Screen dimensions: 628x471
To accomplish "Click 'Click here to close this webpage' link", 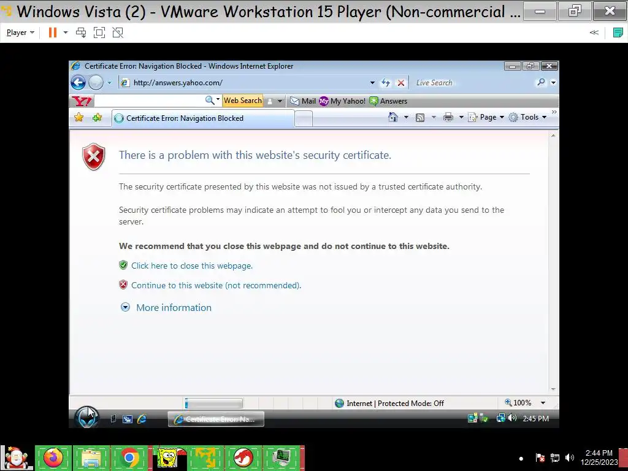I will (192, 266).
